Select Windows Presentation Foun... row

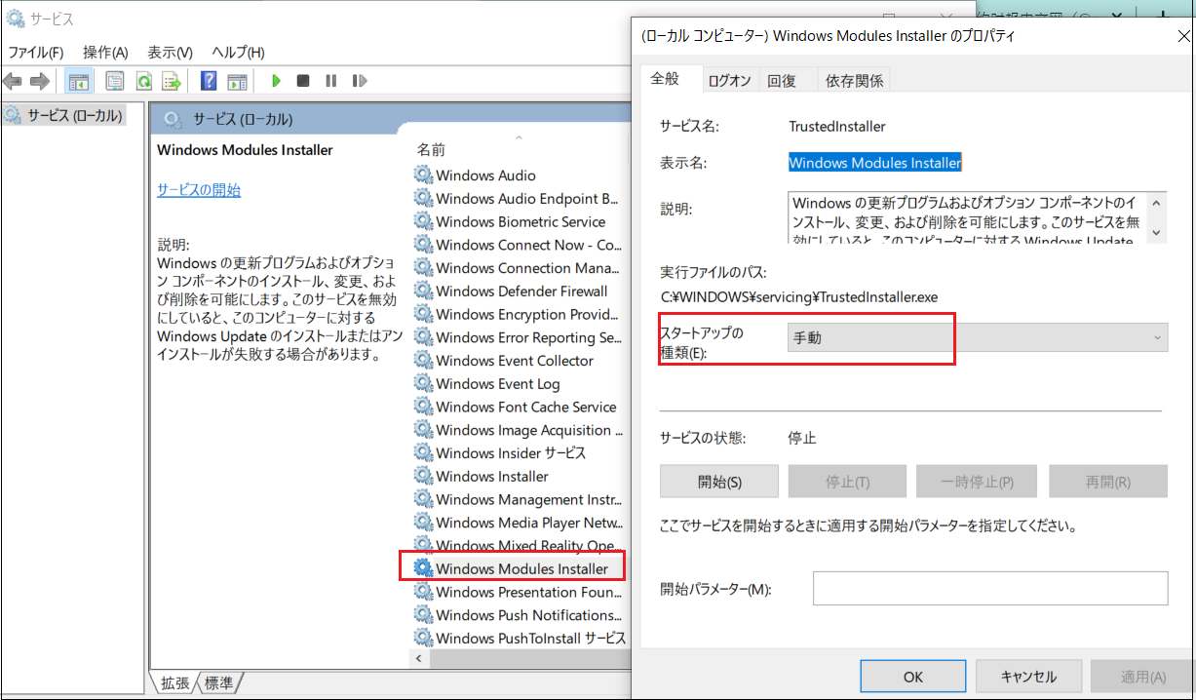coord(520,592)
